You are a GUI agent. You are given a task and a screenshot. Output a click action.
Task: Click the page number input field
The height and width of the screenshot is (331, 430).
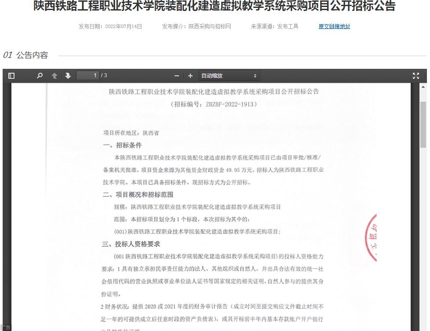[x=88, y=75]
